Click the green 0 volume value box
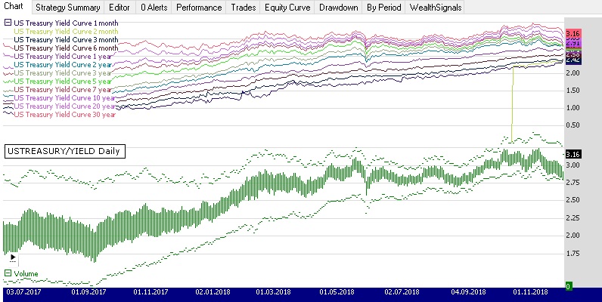 [569, 285]
